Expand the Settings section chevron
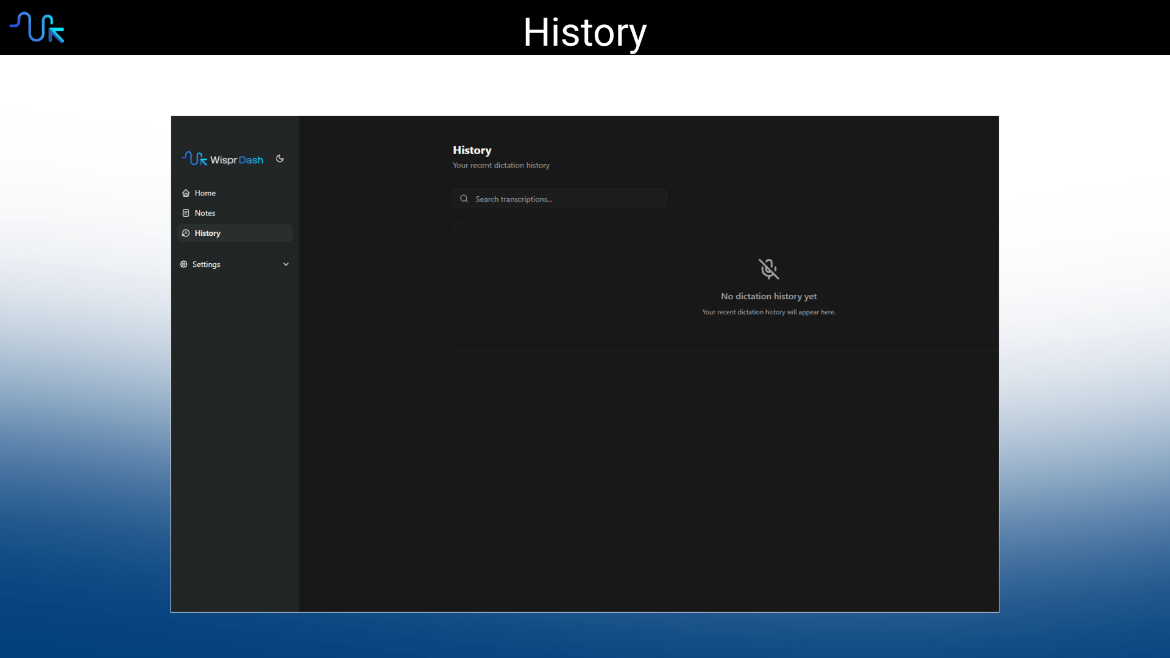 click(x=286, y=264)
